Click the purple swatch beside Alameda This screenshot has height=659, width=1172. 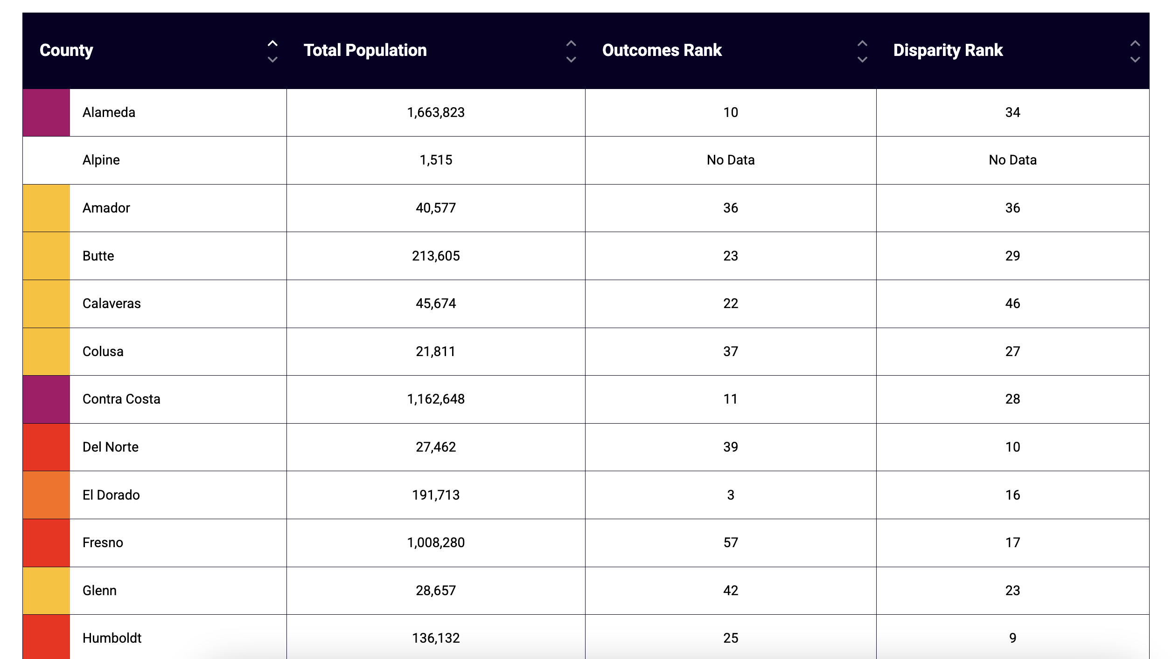coord(46,113)
